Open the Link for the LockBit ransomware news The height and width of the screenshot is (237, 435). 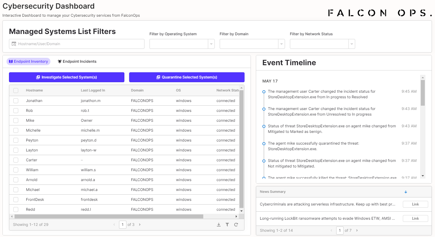click(415, 218)
